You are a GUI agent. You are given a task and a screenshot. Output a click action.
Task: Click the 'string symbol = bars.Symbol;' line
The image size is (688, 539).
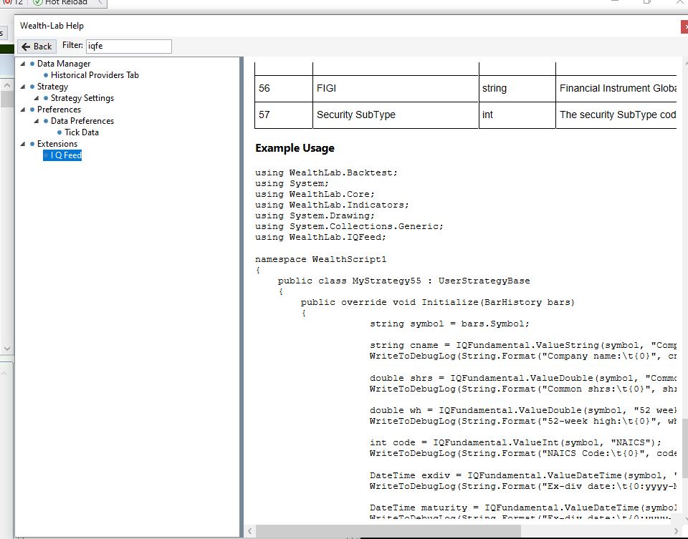coord(450,324)
